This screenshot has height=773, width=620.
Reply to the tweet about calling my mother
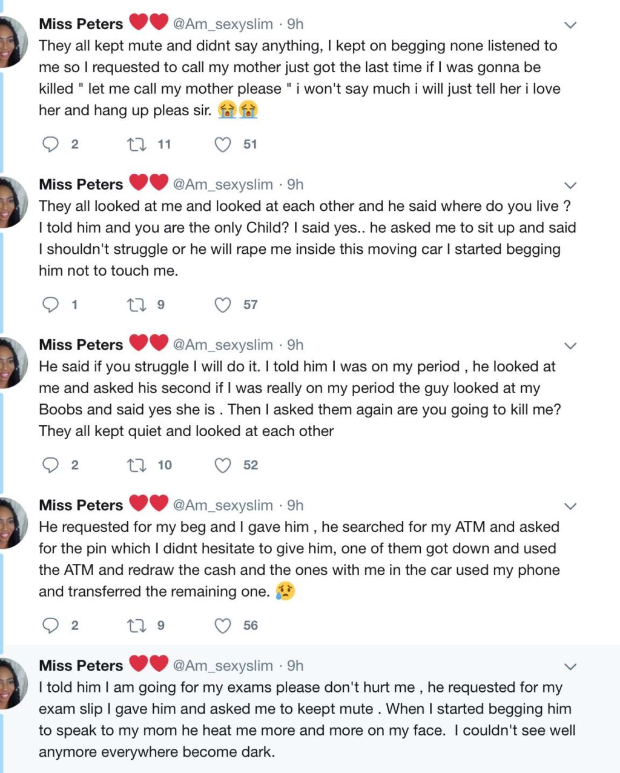[x=50, y=144]
